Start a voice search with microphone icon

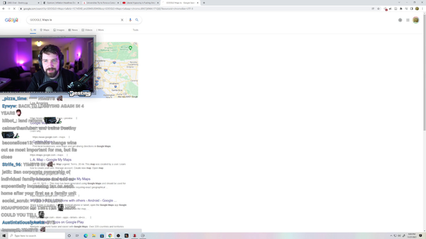[130, 20]
